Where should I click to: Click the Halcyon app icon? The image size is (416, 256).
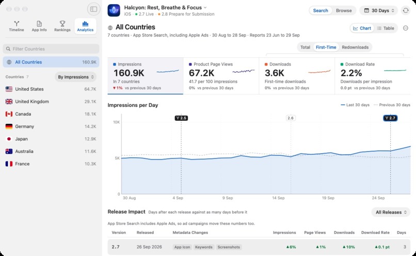tap(114, 10)
